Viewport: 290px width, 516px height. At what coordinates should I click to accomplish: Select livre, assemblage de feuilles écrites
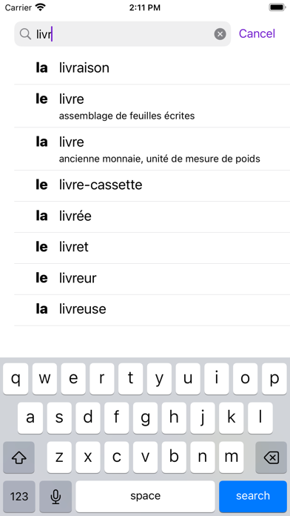[x=152, y=106]
